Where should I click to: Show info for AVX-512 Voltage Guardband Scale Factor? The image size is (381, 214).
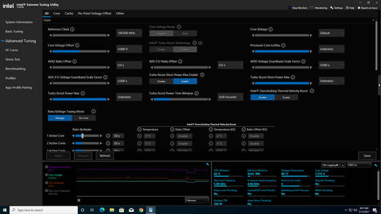[x=105, y=78]
